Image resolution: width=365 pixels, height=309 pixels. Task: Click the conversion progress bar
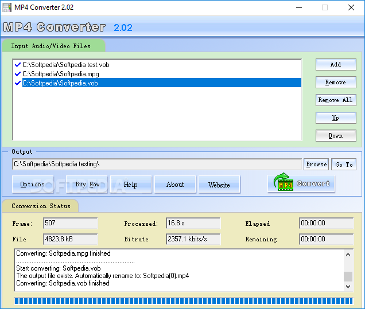pyautogui.click(x=184, y=301)
